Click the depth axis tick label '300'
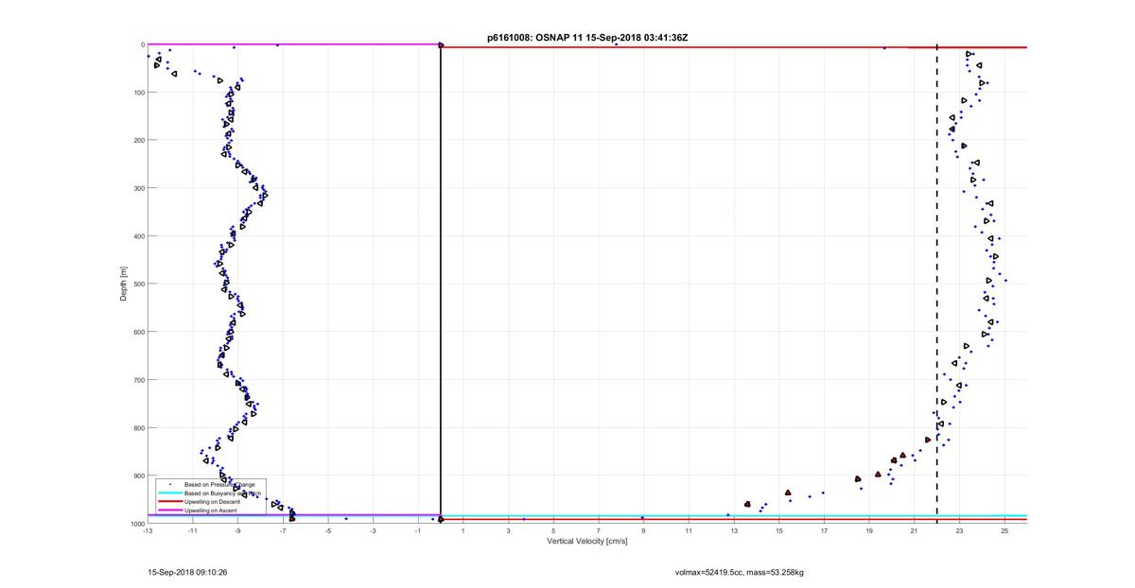The image size is (1135, 588). [x=138, y=188]
